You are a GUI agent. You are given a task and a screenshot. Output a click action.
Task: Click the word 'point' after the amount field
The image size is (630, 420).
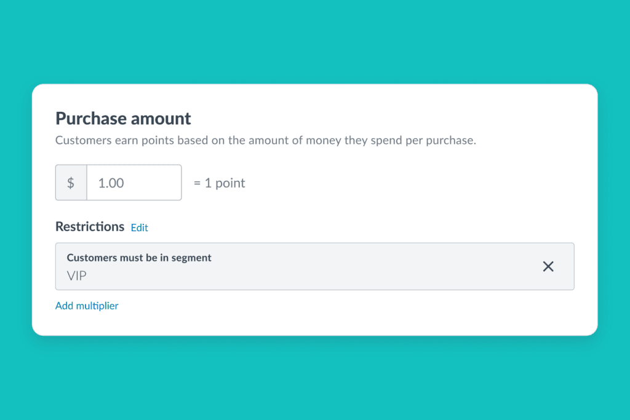pyautogui.click(x=230, y=183)
